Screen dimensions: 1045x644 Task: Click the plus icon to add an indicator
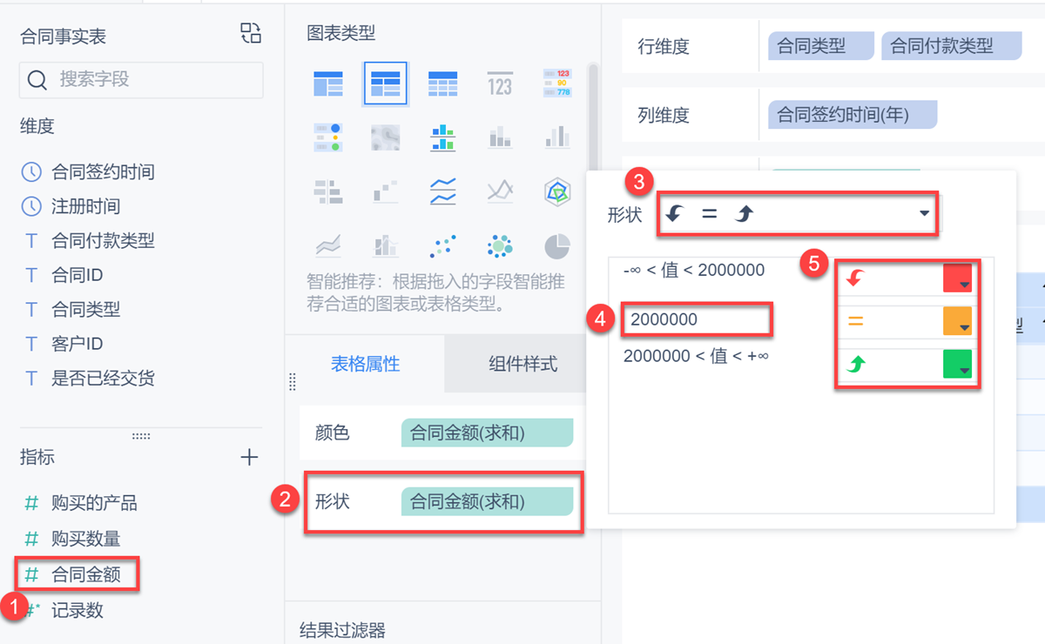click(x=250, y=457)
